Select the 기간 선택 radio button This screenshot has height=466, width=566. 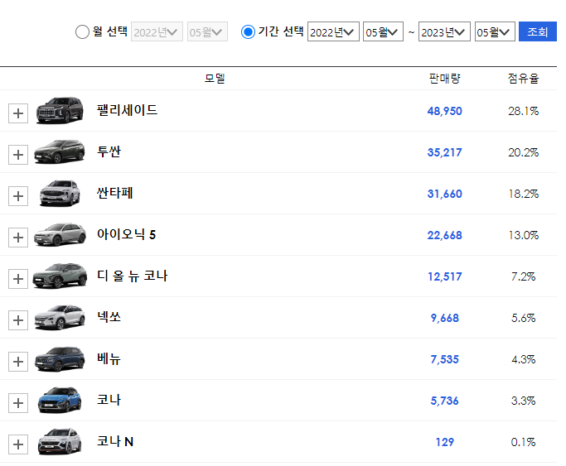(x=248, y=31)
